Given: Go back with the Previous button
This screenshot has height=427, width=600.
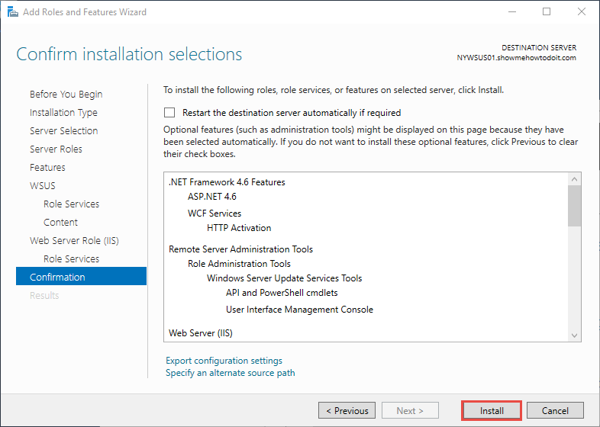Looking at the screenshot, I should pos(347,410).
